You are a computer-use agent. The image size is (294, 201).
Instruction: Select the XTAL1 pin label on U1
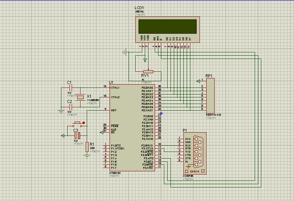click(x=115, y=88)
